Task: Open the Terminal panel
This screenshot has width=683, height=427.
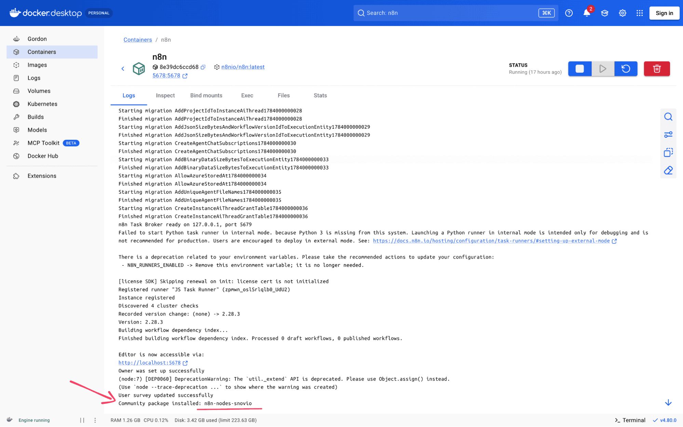Action: [630, 420]
